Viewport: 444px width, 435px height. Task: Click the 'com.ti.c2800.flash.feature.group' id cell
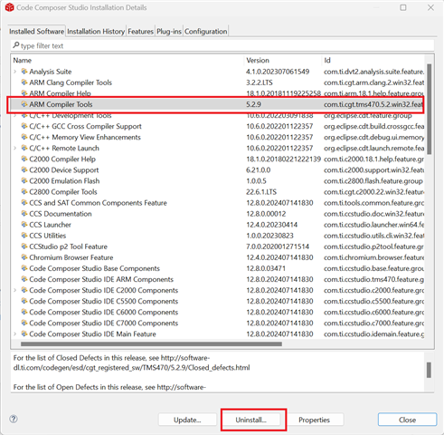point(373,180)
